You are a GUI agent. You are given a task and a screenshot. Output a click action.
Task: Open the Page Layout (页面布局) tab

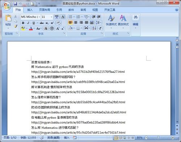[45, 10]
